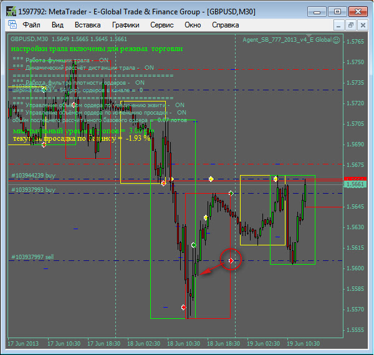Click the yellow просадка по балансу -1.93 % text
Viewport: 374px width, 355px height.
click(82, 138)
